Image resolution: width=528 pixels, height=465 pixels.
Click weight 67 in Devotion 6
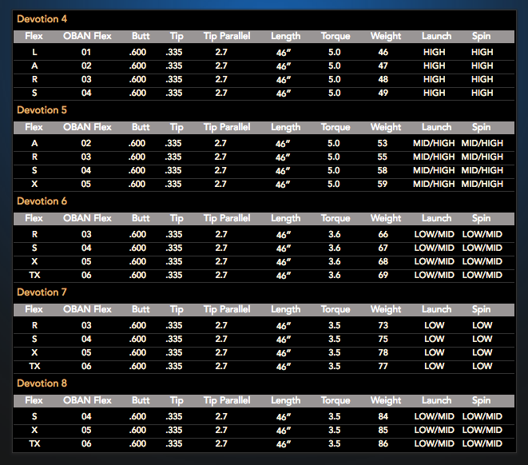click(383, 248)
